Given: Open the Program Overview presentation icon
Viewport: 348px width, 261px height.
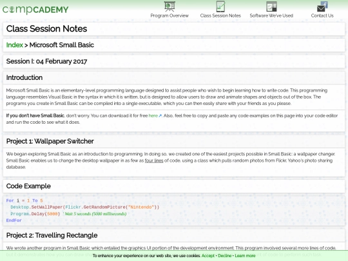Looking at the screenshot, I should pyautogui.click(x=169, y=6).
